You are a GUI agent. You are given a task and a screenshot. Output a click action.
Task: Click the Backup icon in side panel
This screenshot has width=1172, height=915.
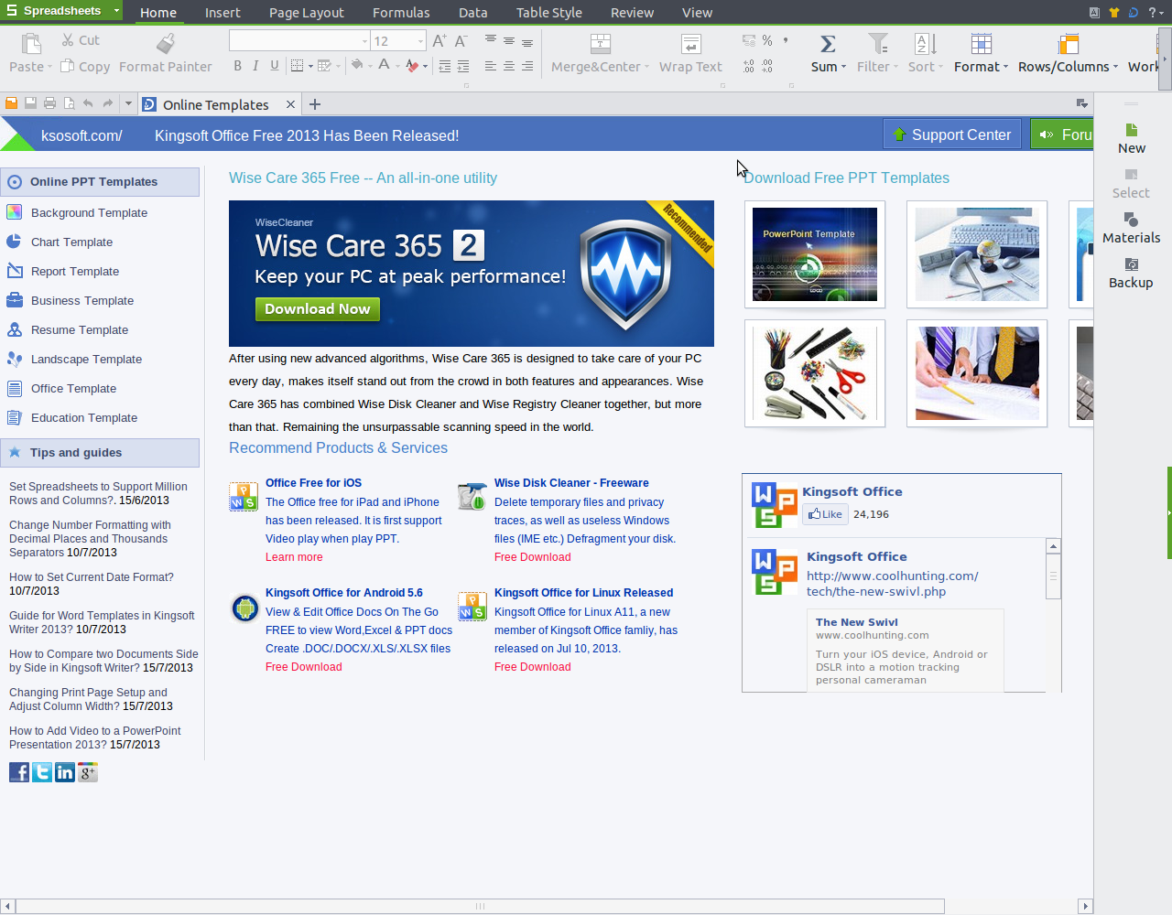point(1131,264)
